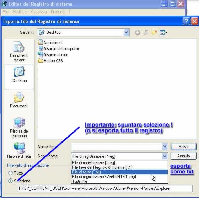Image resolution: width=199 pixels, height=198 pixels.
Task: Click the Annulla button
Action: click(x=183, y=156)
